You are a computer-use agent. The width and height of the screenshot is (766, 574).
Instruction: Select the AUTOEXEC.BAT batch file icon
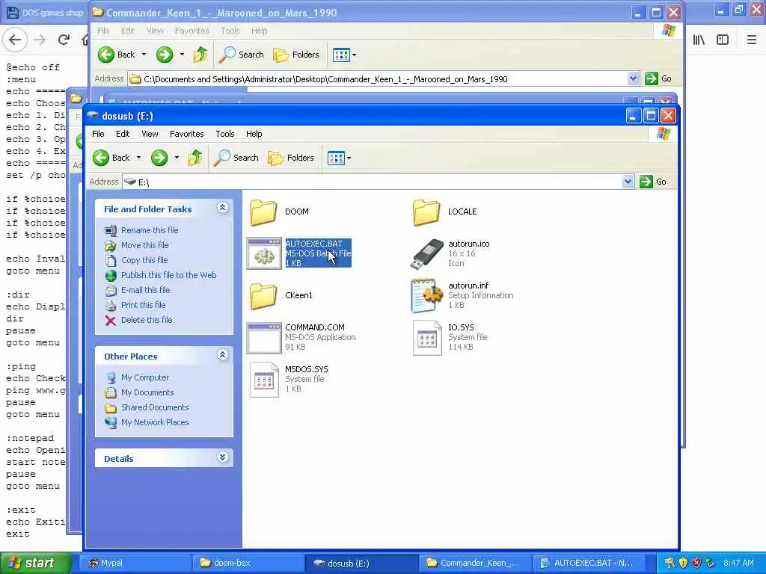tap(264, 254)
